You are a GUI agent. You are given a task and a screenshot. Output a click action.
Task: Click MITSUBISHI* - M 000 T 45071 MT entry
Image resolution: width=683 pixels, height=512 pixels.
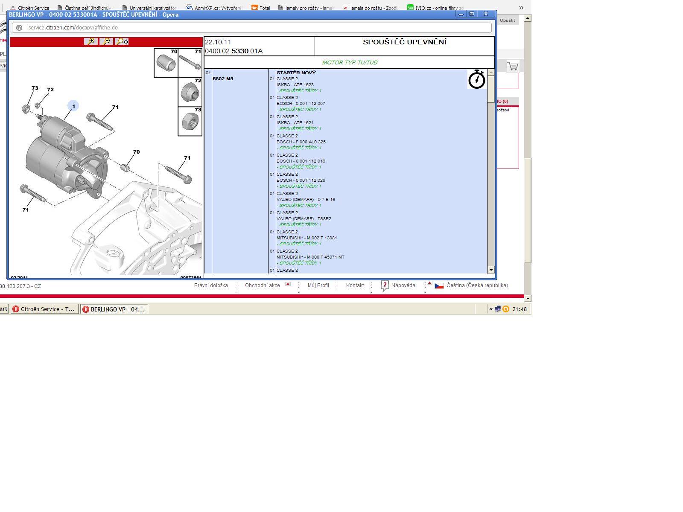(x=310, y=257)
